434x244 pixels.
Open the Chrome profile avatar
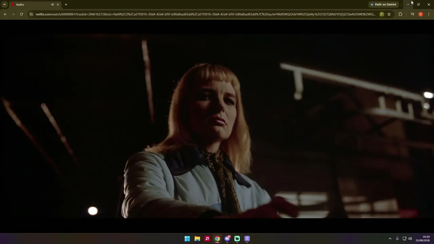pos(420,14)
